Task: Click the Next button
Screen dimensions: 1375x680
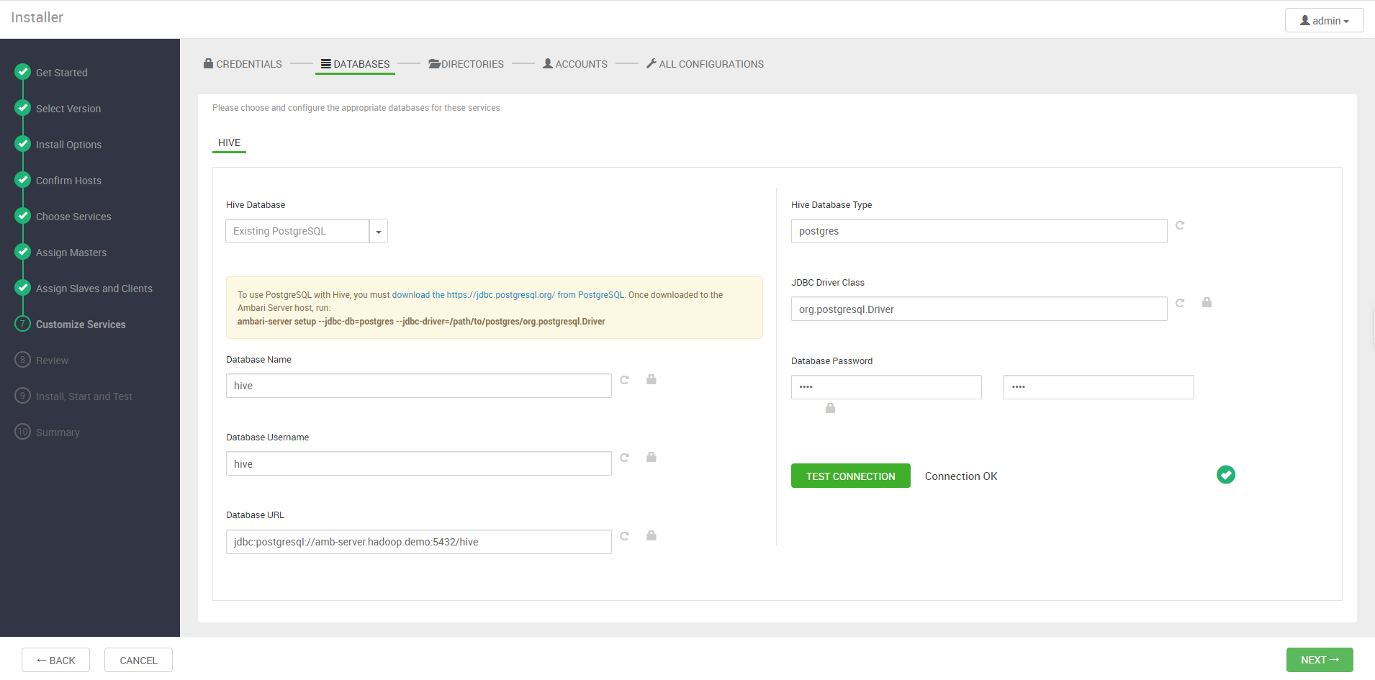Action: pyautogui.click(x=1319, y=660)
